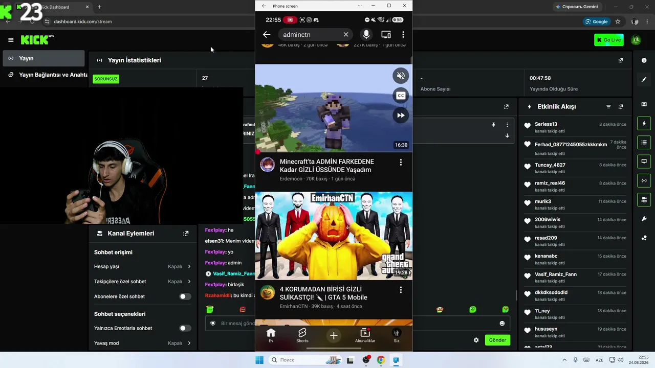Viewport: 655px width, 368px height.
Task: Toggle the chat panel button in right sidebar
Action: (644, 161)
